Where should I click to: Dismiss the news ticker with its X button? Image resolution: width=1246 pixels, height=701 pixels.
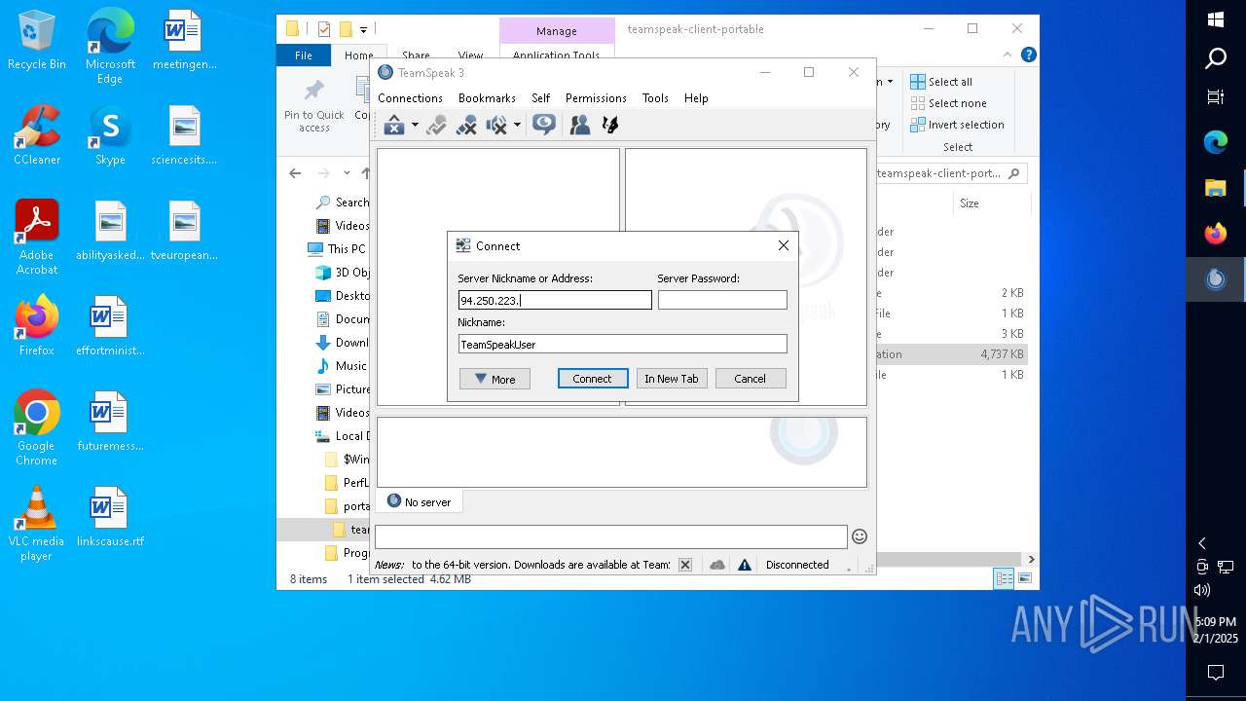(x=685, y=565)
